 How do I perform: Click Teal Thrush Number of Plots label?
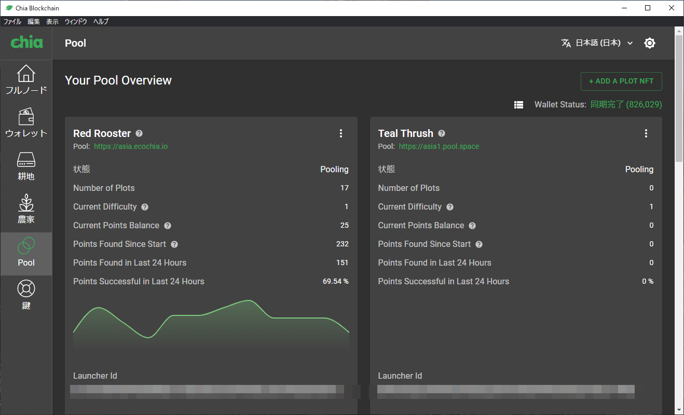pos(409,188)
